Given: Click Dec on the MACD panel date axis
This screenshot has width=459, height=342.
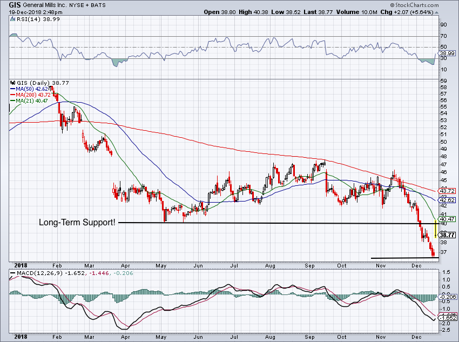Looking at the screenshot, I should (x=416, y=337).
